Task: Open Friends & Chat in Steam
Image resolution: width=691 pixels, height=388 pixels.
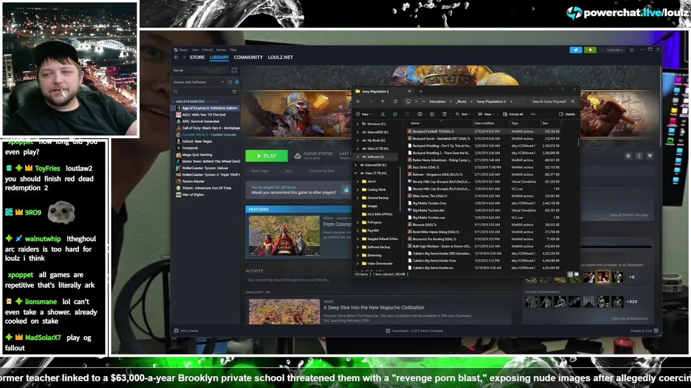Action: pos(645,331)
